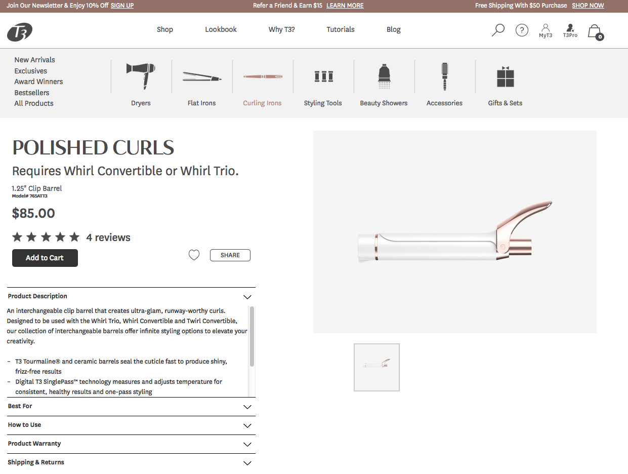Click the 1.25" Clip Barrel text
This screenshot has height=474, width=628.
[37, 188]
